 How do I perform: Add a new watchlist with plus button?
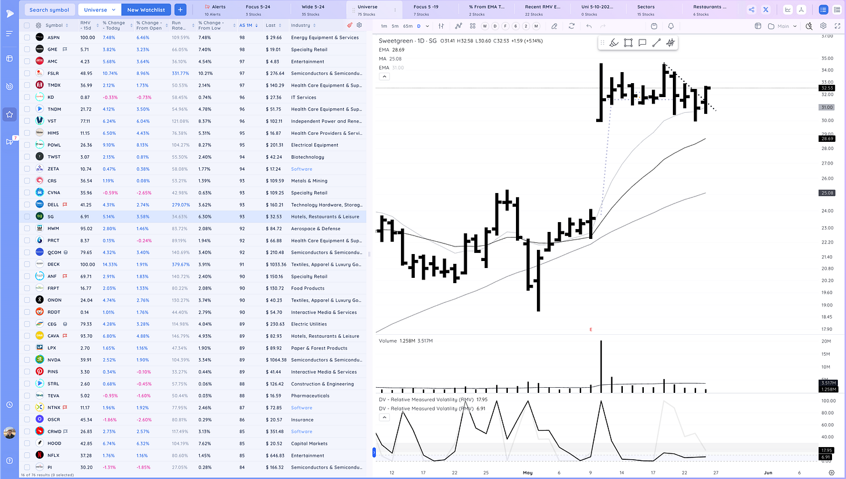(180, 9)
